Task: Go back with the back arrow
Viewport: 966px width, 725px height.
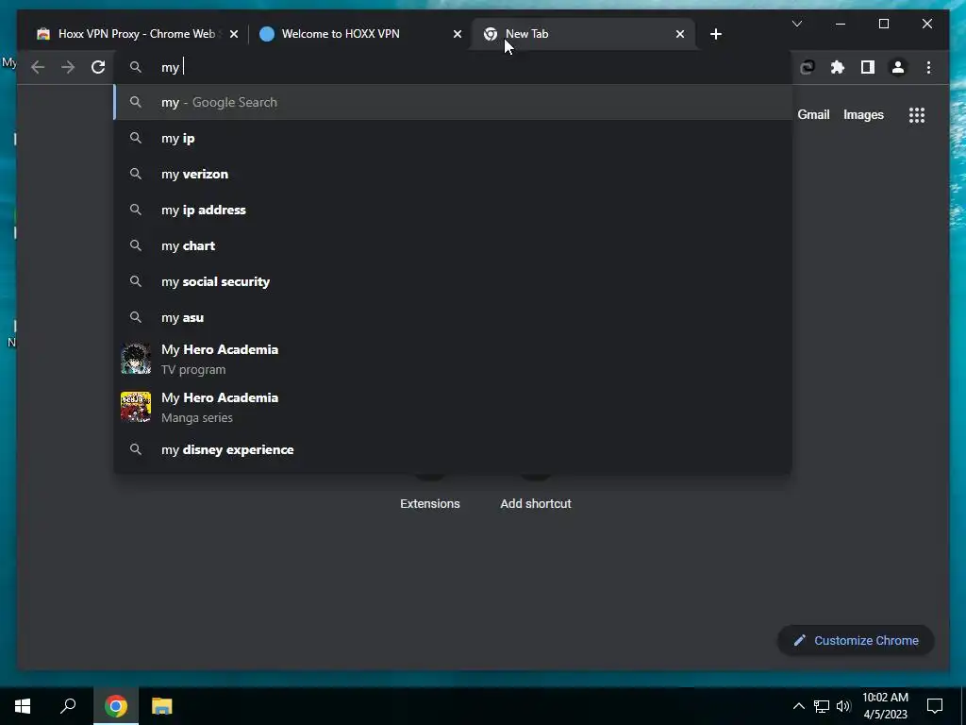Action: pyautogui.click(x=38, y=67)
